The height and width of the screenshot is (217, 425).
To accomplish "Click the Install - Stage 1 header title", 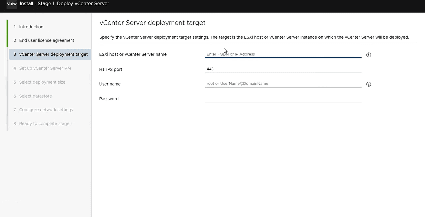I will click(x=65, y=4).
